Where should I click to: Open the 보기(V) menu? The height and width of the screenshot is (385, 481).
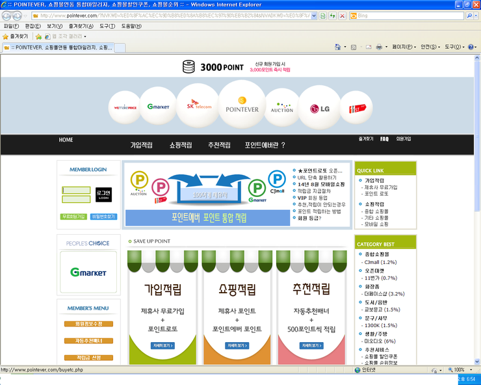[x=55, y=26]
